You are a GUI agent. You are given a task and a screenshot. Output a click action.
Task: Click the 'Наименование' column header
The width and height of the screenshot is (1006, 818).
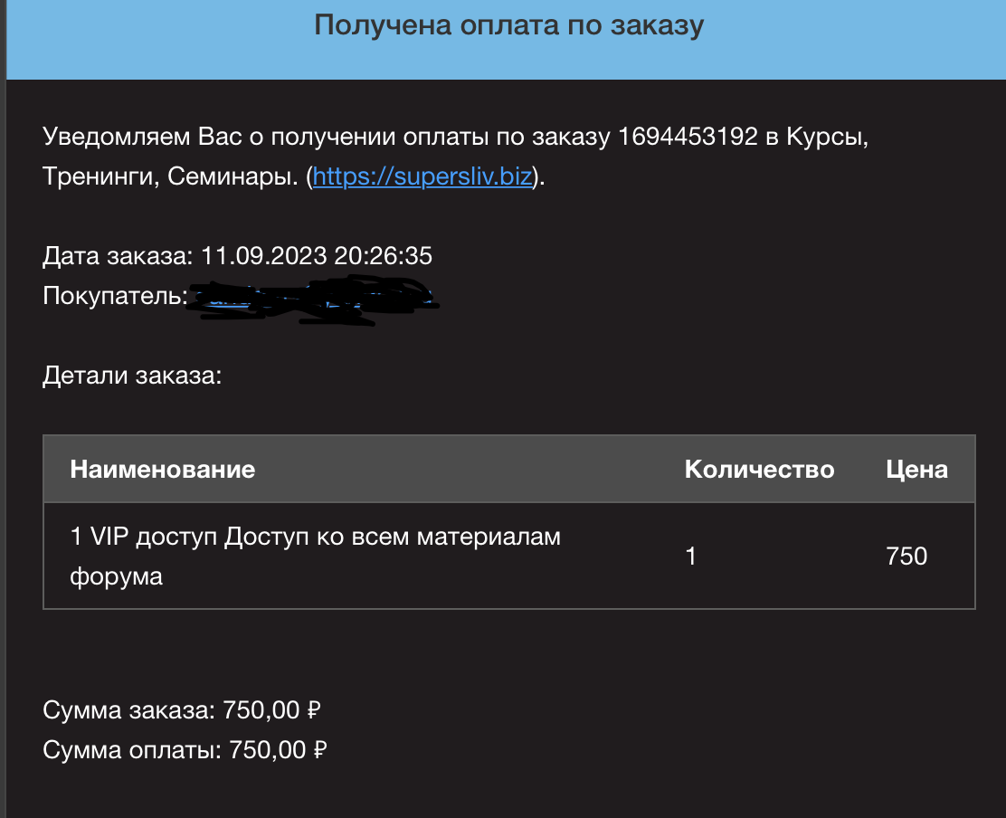point(162,469)
